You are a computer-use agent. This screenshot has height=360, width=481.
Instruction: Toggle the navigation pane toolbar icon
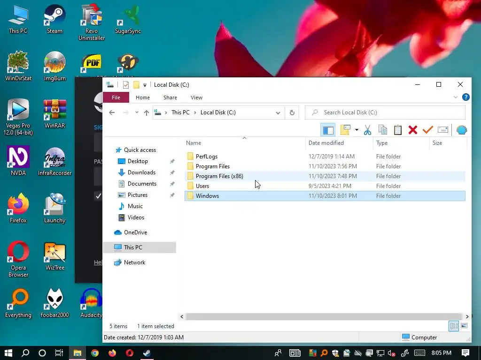point(328,130)
